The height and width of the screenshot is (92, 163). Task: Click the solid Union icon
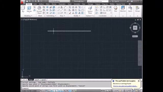47,7
